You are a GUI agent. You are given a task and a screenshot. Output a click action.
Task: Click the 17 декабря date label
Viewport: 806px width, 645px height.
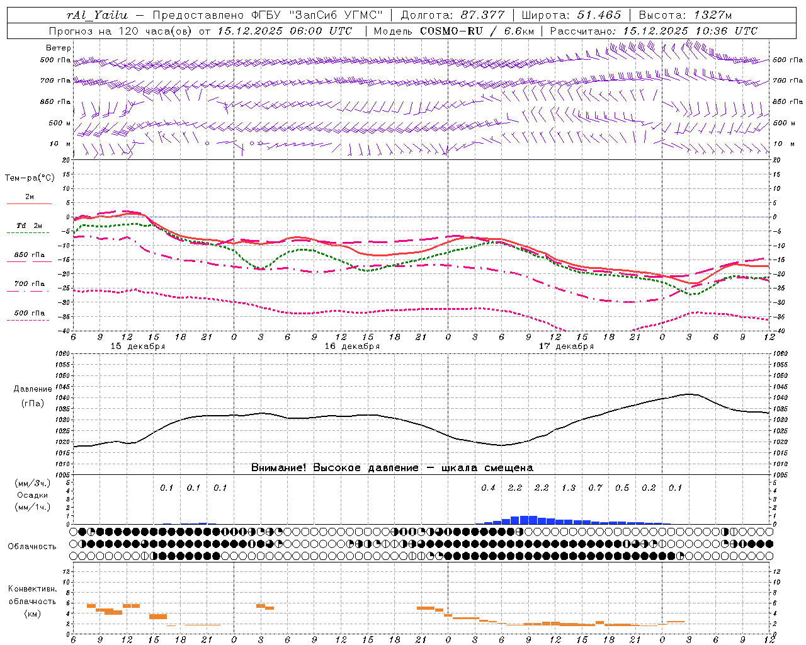tap(566, 346)
